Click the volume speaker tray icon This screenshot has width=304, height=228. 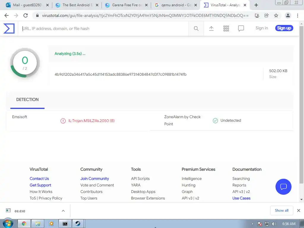[274, 224]
